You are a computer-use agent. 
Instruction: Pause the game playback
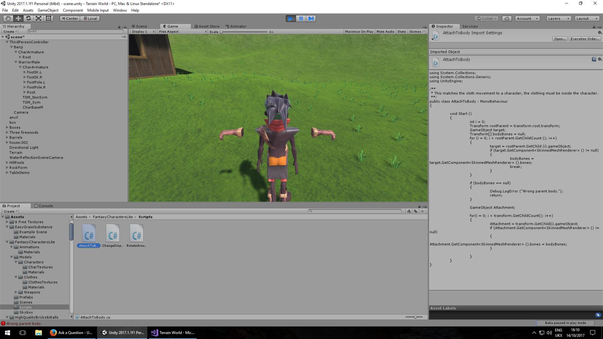point(301,18)
